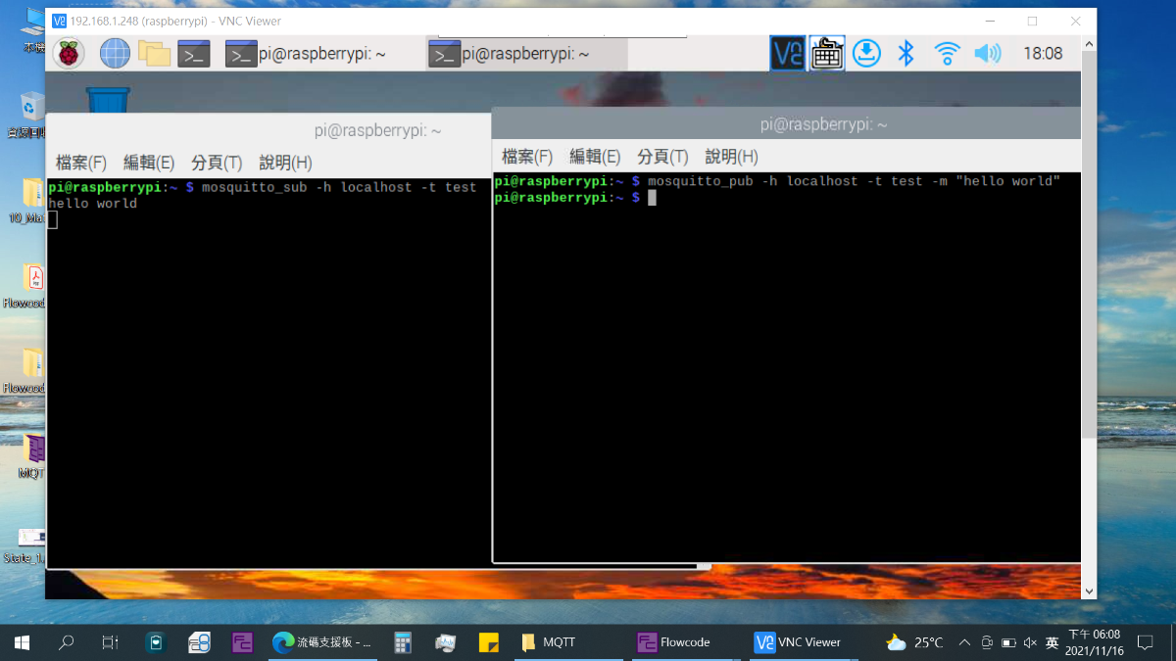1176x661 pixels.
Task: Open 說明(H) menu in left terminal
Action: click(285, 163)
